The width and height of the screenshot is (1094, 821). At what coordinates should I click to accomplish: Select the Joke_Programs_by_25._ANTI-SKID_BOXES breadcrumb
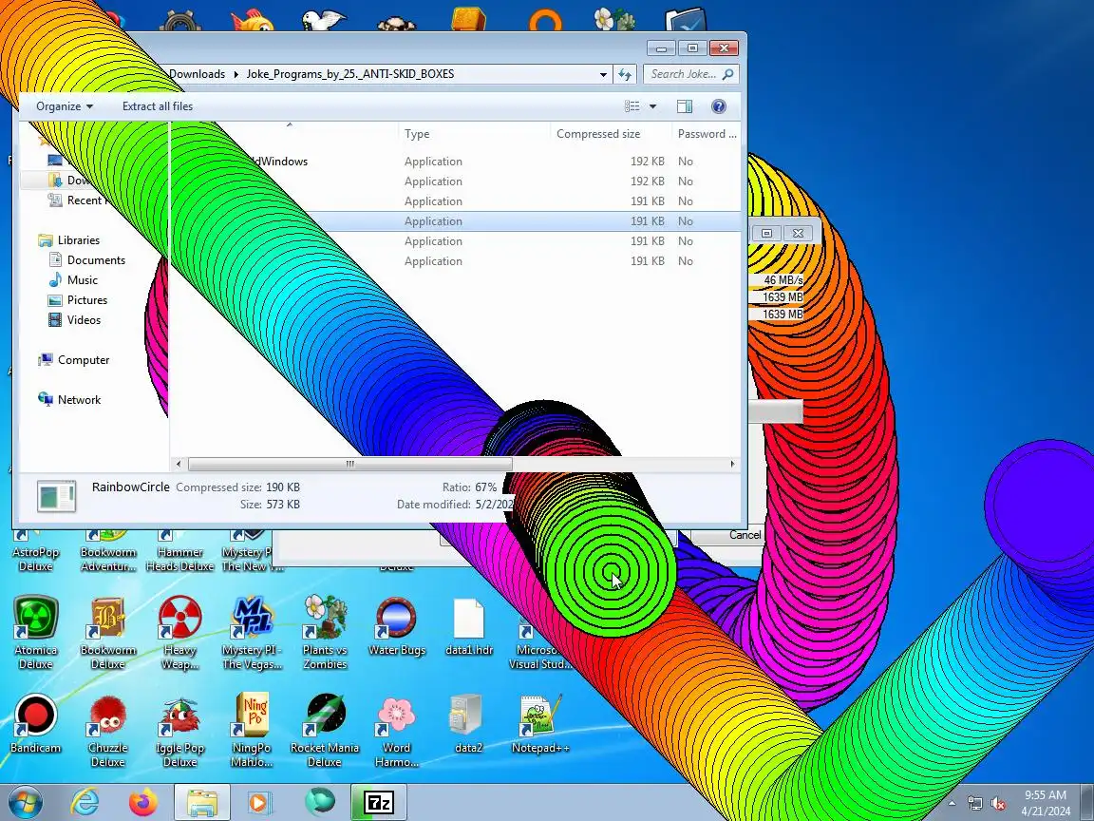pos(350,74)
